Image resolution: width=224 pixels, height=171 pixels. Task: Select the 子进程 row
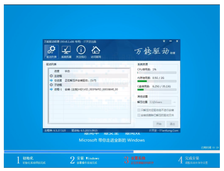coord(89,85)
